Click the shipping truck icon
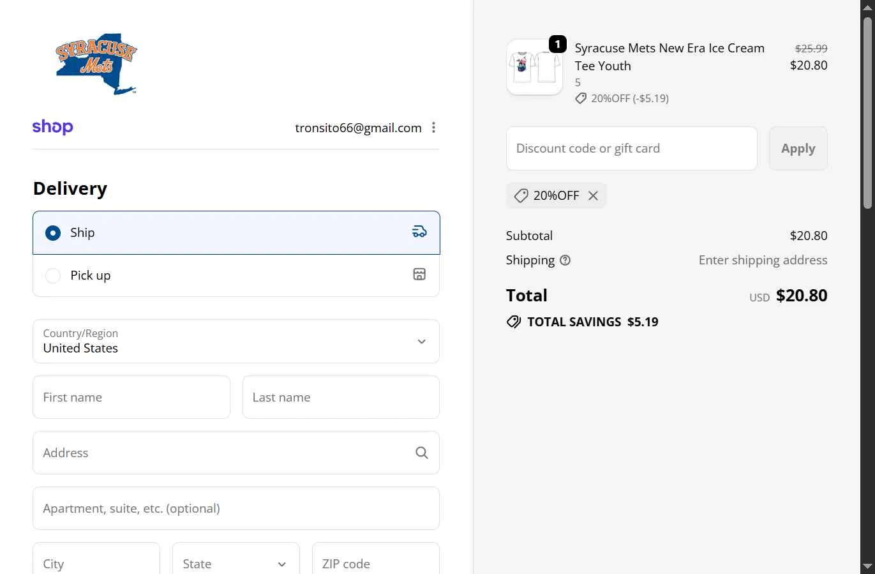 (x=419, y=232)
